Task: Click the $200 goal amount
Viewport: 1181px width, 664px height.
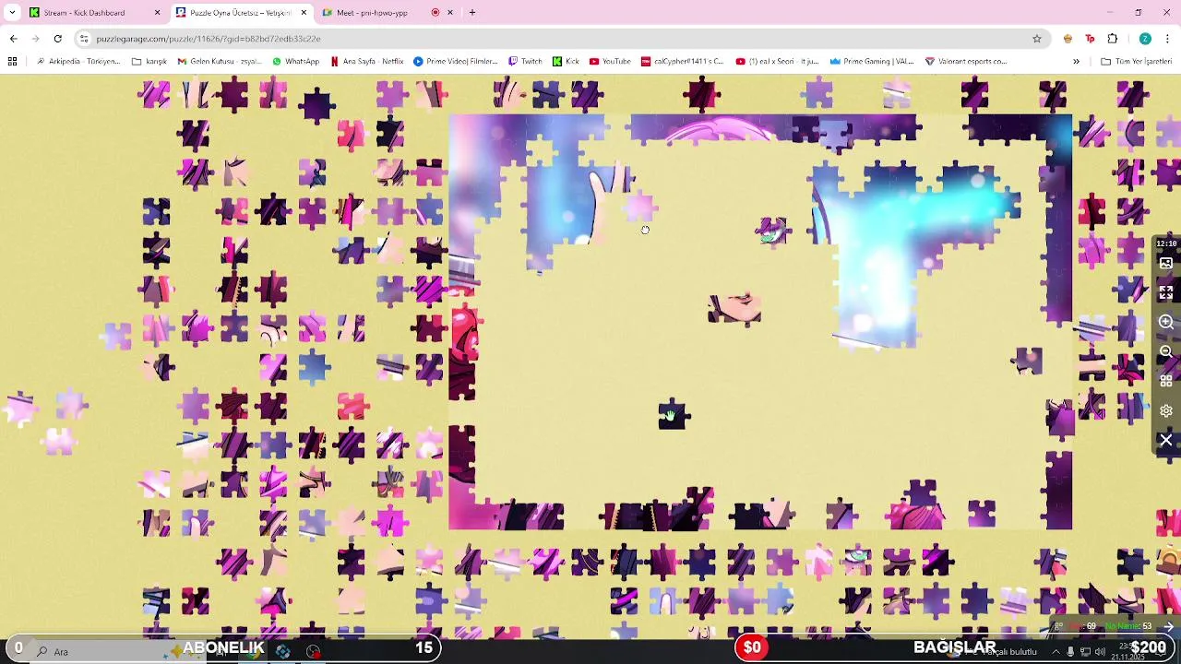Action: click(1148, 647)
